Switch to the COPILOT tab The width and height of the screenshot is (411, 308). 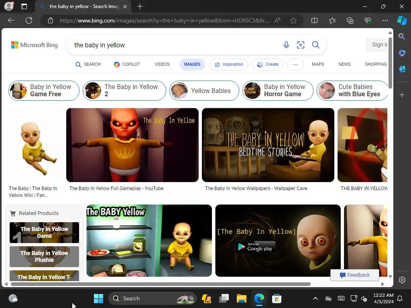pos(127,65)
